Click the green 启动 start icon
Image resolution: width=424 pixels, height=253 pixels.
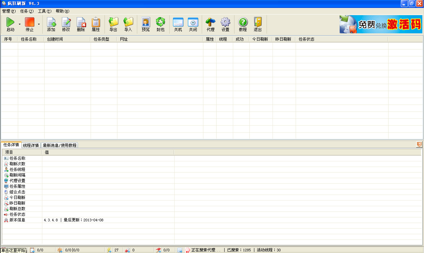[x=10, y=22]
